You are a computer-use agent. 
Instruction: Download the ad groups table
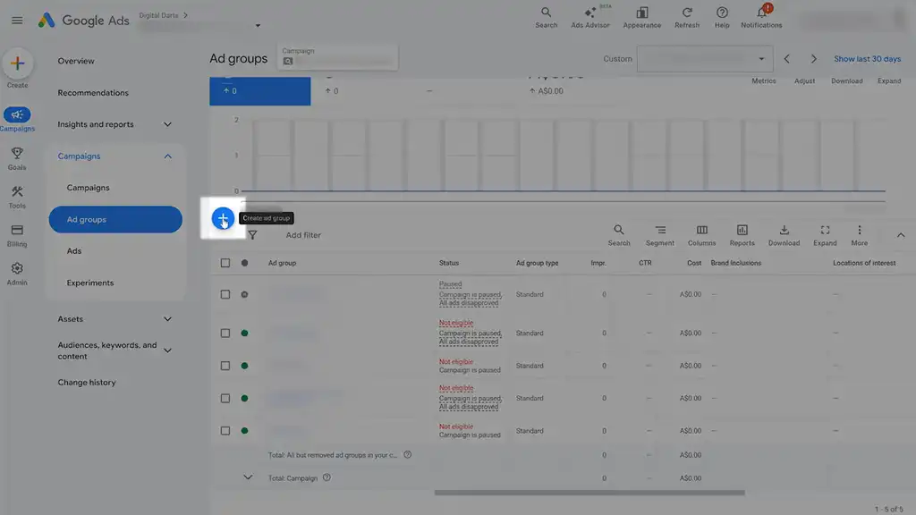pyautogui.click(x=784, y=235)
